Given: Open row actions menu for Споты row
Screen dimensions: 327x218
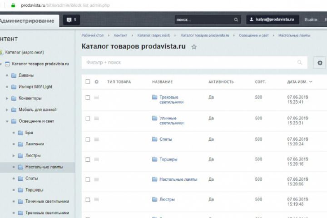Looking at the screenshot, I should click(x=96, y=139).
